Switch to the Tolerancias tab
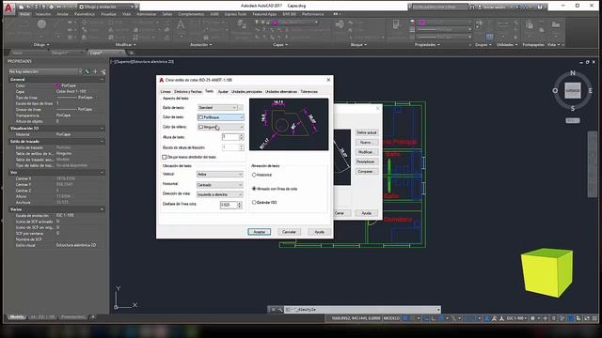Viewport: 602px width, 338px height. [x=309, y=92]
